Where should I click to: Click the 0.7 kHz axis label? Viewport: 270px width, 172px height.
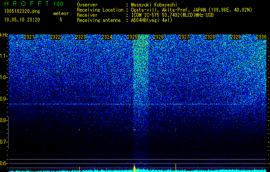3,142
